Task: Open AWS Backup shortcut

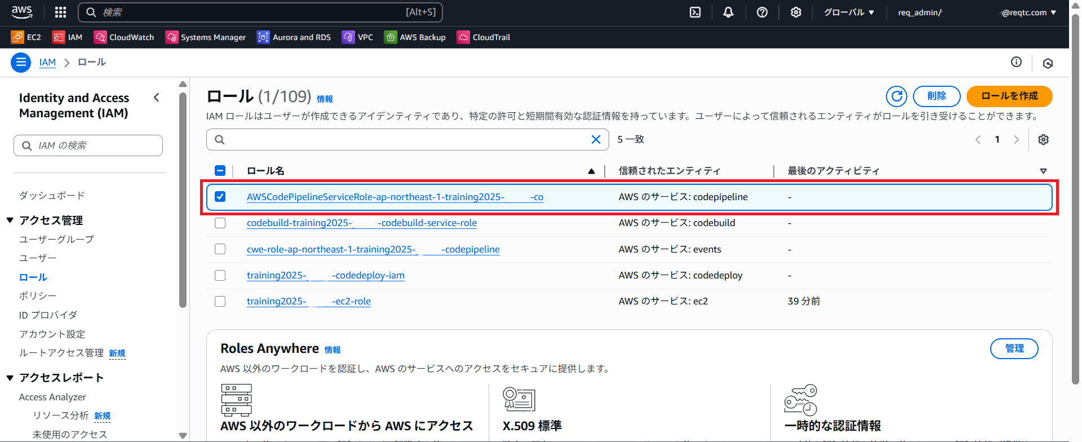Action: point(415,37)
